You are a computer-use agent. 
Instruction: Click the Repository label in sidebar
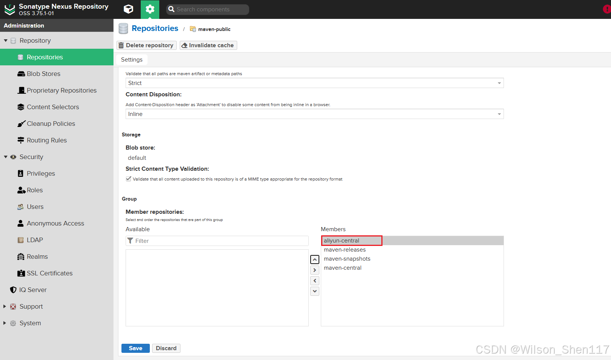(35, 40)
